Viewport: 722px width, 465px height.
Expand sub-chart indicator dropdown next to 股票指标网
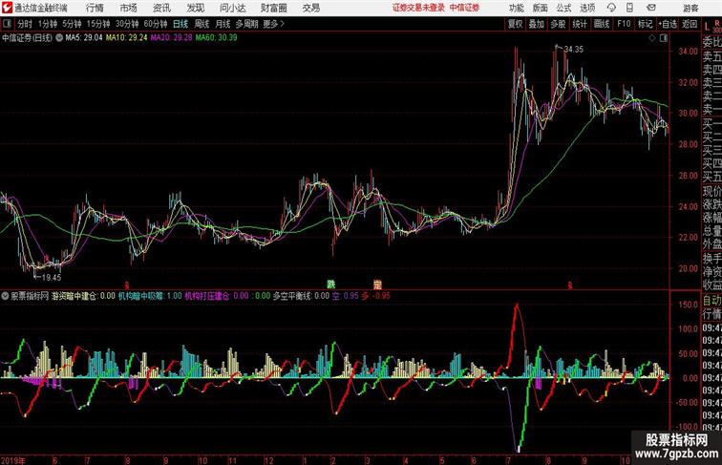click(5, 296)
